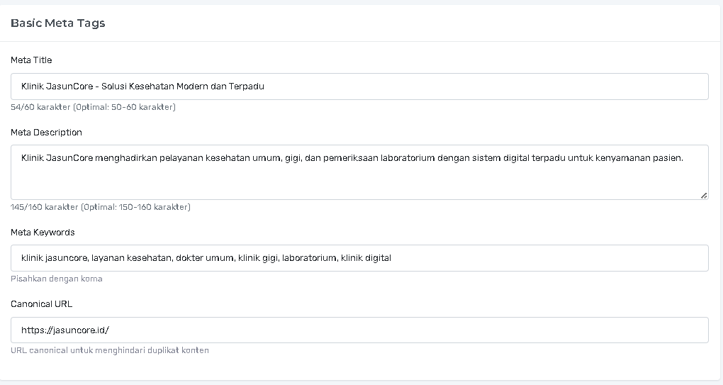Click the 'Pisahkan dengan koma' hint
This screenshot has height=385, width=723.
coord(57,279)
